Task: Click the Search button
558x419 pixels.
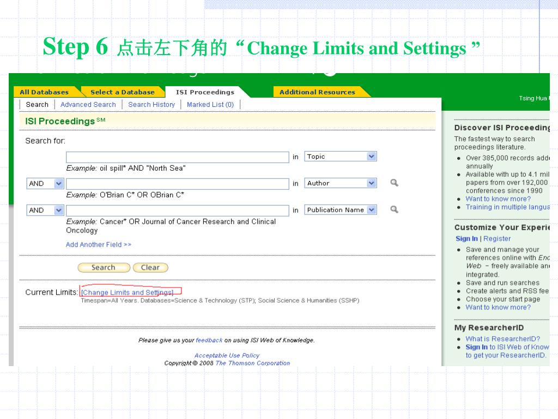Action: (x=104, y=267)
